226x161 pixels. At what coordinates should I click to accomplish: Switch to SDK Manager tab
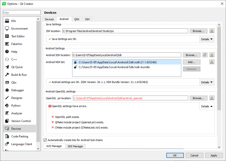click(75, 146)
